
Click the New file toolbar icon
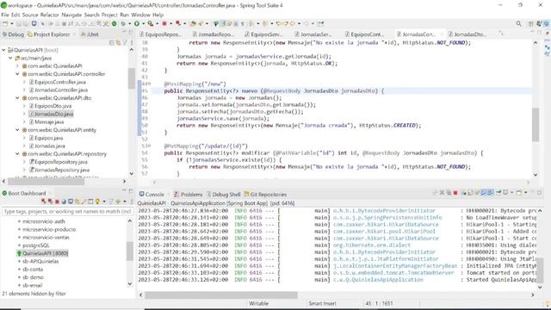[x=4, y=23]
